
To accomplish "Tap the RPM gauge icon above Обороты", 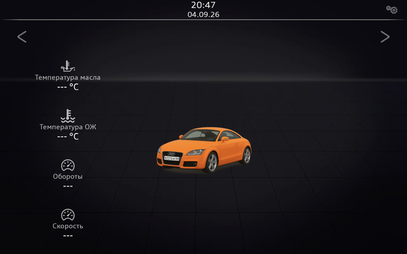I will click(x=68, y=165).
